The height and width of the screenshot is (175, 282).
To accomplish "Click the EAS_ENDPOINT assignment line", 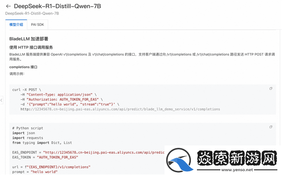I will click(88, 152).
